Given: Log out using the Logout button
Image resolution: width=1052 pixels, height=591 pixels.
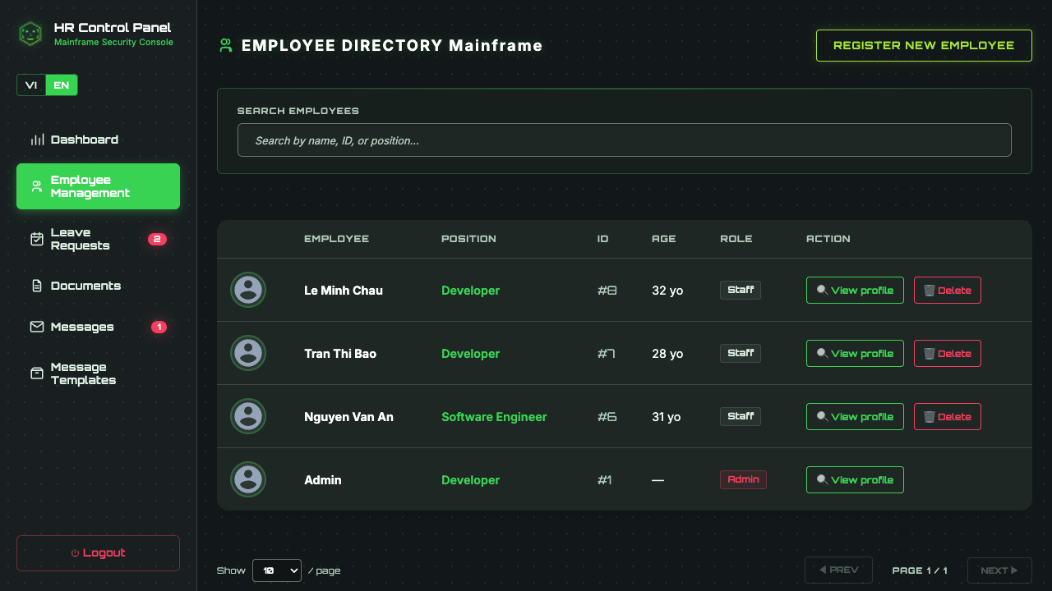Looking at the screenshot, I should [x=98, y=552].
